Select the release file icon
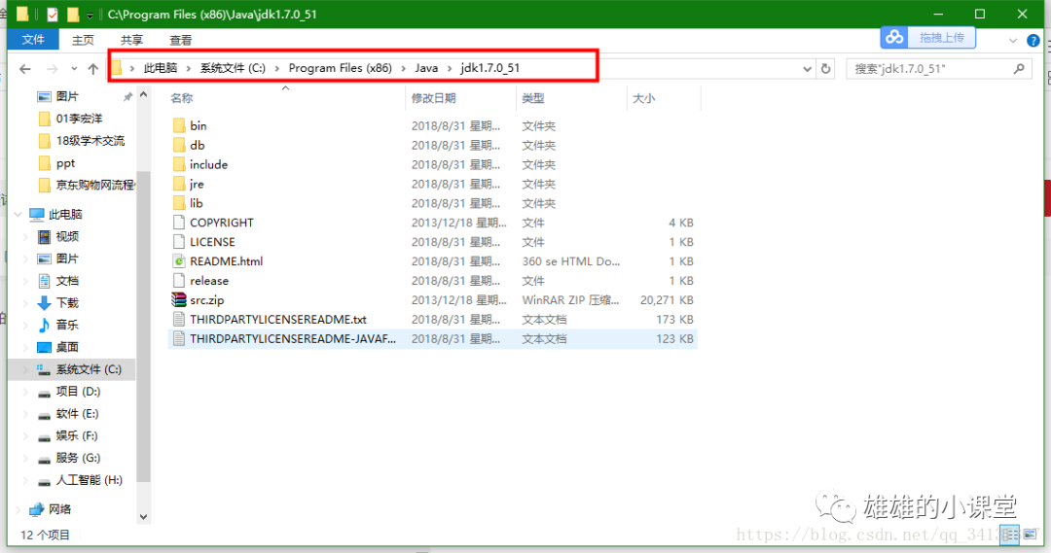This screenshot has height=553, width=1051. [179, 281]
